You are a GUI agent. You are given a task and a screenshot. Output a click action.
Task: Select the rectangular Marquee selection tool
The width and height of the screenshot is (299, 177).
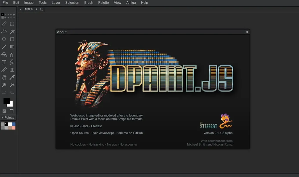point(12,24)
